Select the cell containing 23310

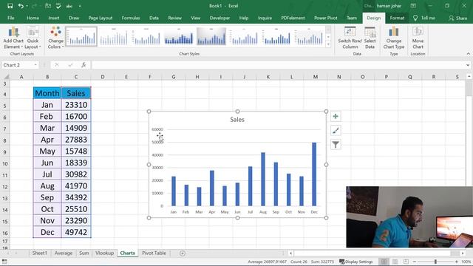pyautogui.click(x=76, y=105)
